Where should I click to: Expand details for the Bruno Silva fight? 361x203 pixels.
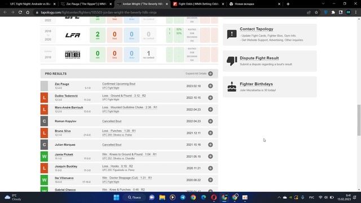tap(210, 133)
